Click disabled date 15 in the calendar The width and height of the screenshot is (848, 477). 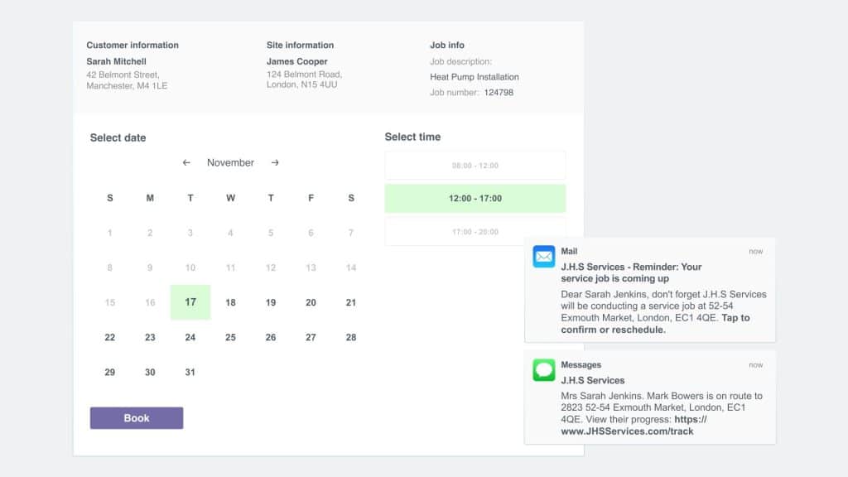point(110,303)
